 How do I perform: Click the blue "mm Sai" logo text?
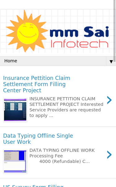(79, 32)
